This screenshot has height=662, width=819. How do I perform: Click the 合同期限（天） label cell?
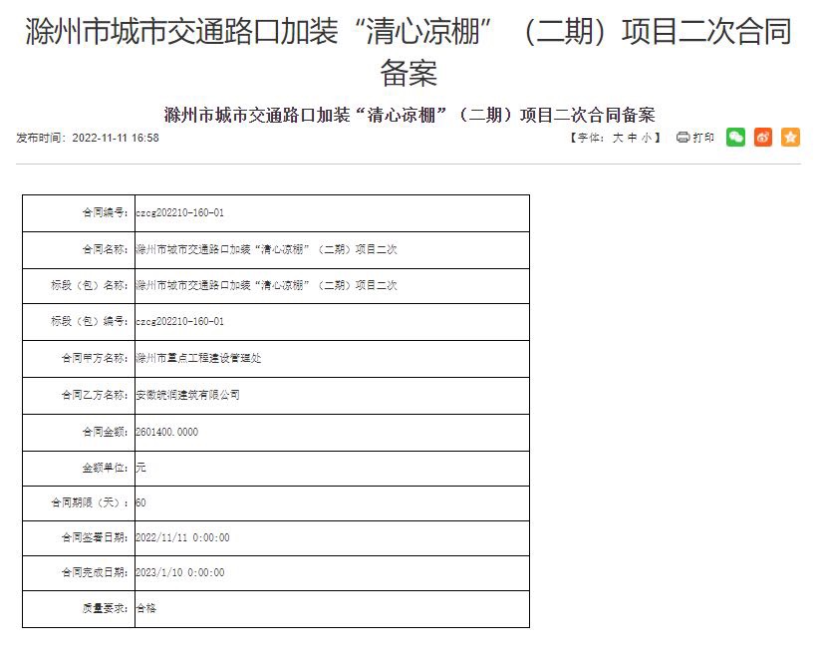[79, 503]
